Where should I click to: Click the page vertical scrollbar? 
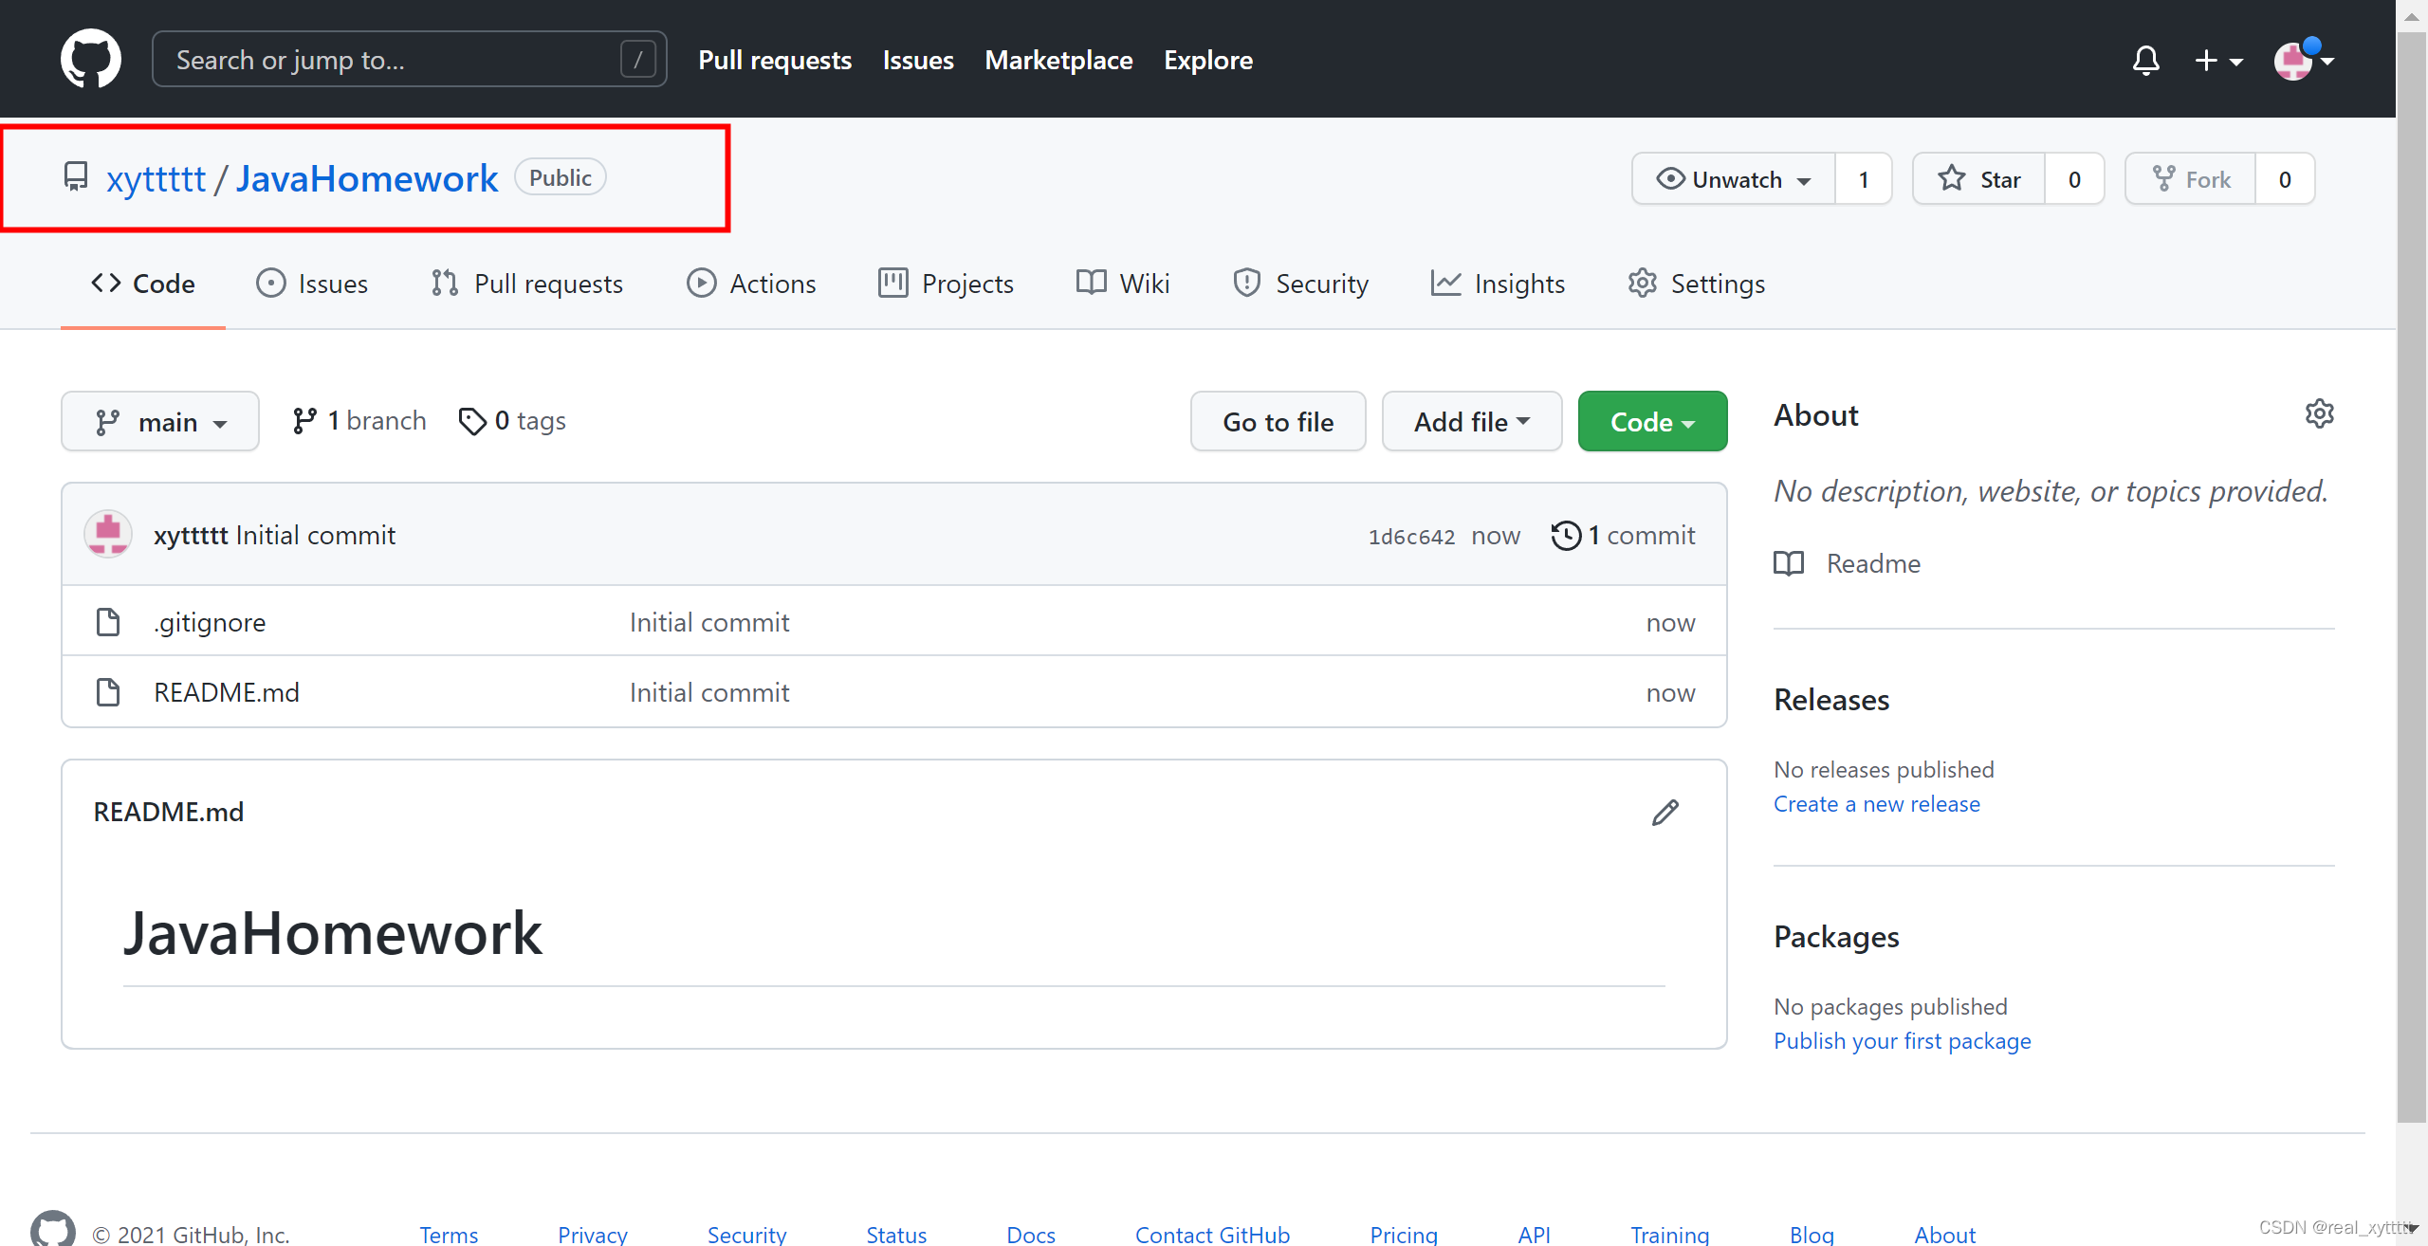[2410, 569]
